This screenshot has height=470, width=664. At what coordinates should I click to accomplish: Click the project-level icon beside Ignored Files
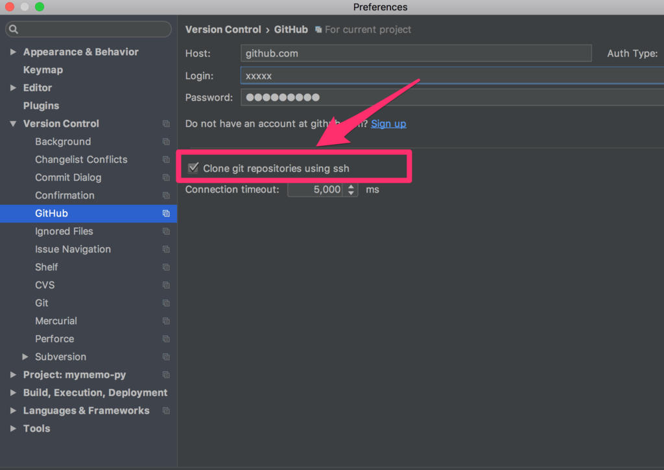click(166, 231)
